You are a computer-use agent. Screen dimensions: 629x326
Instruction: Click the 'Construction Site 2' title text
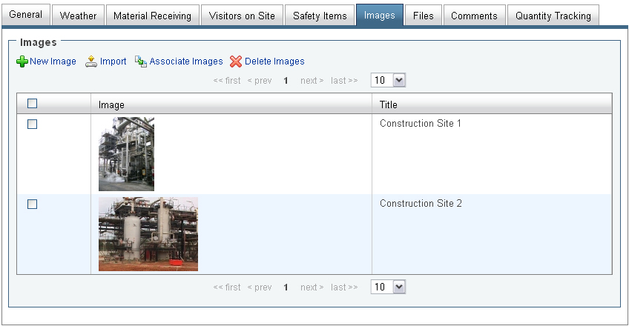[x=421, y=204]
